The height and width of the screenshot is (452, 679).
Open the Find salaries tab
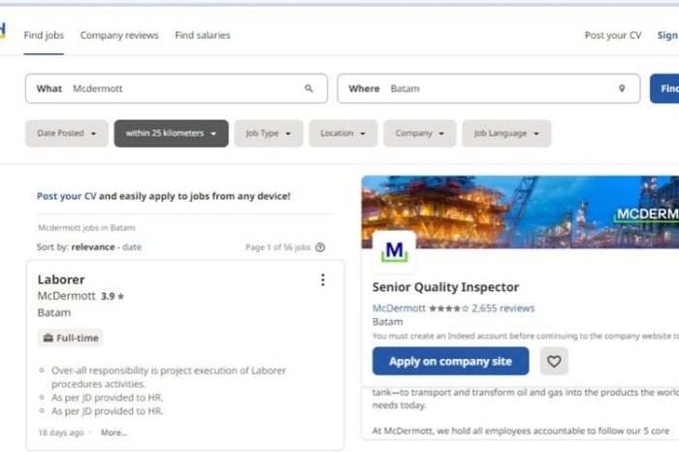[202, 35]
